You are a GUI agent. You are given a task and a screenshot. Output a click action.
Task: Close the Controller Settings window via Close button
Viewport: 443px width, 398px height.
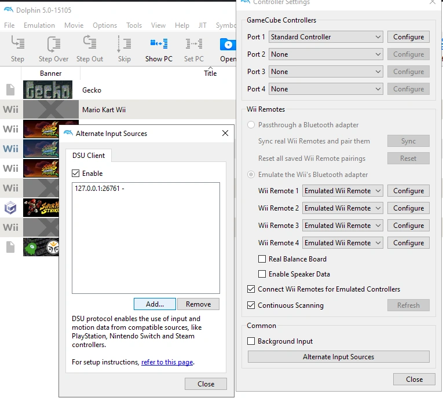tap(414, 379)
